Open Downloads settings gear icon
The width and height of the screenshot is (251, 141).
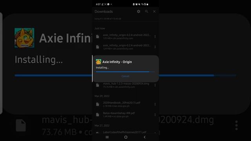(138, 11)
